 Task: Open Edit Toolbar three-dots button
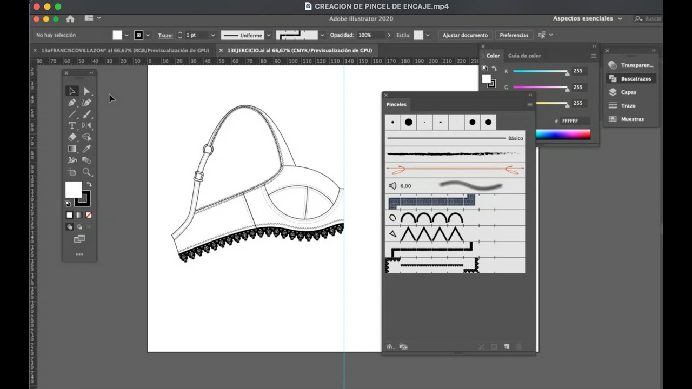[x=79, y=254]
